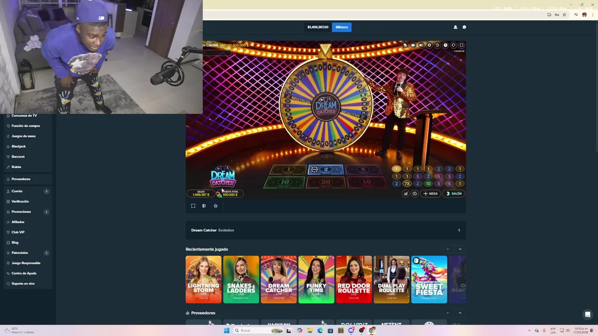598x336 pixels.
Task: Open the user profile icon
Action: coord(456,27)
